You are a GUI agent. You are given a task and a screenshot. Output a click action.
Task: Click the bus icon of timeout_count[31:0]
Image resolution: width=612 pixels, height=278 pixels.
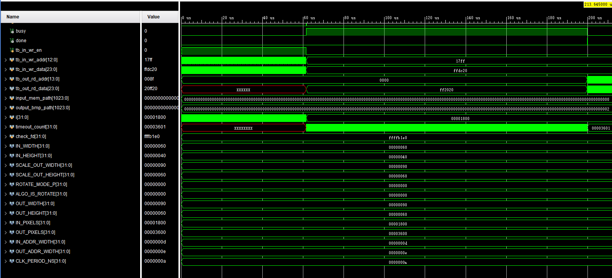[x=12, y=127]
